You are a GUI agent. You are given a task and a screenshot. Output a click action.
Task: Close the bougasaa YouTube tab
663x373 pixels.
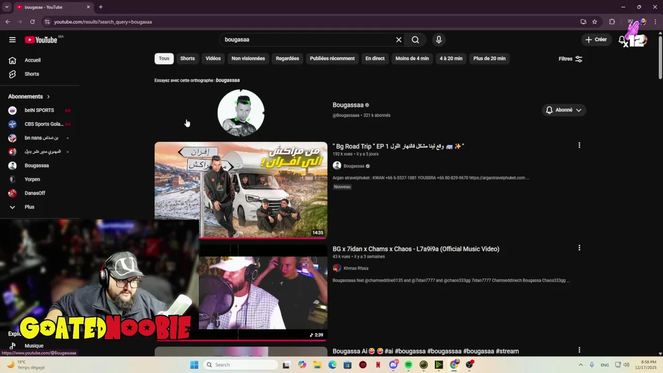click(x=88, y=7)
